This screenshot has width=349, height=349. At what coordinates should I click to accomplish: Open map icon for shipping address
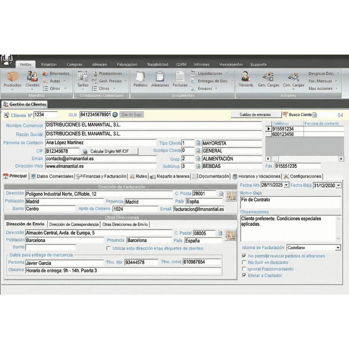(x=230, y=235)
